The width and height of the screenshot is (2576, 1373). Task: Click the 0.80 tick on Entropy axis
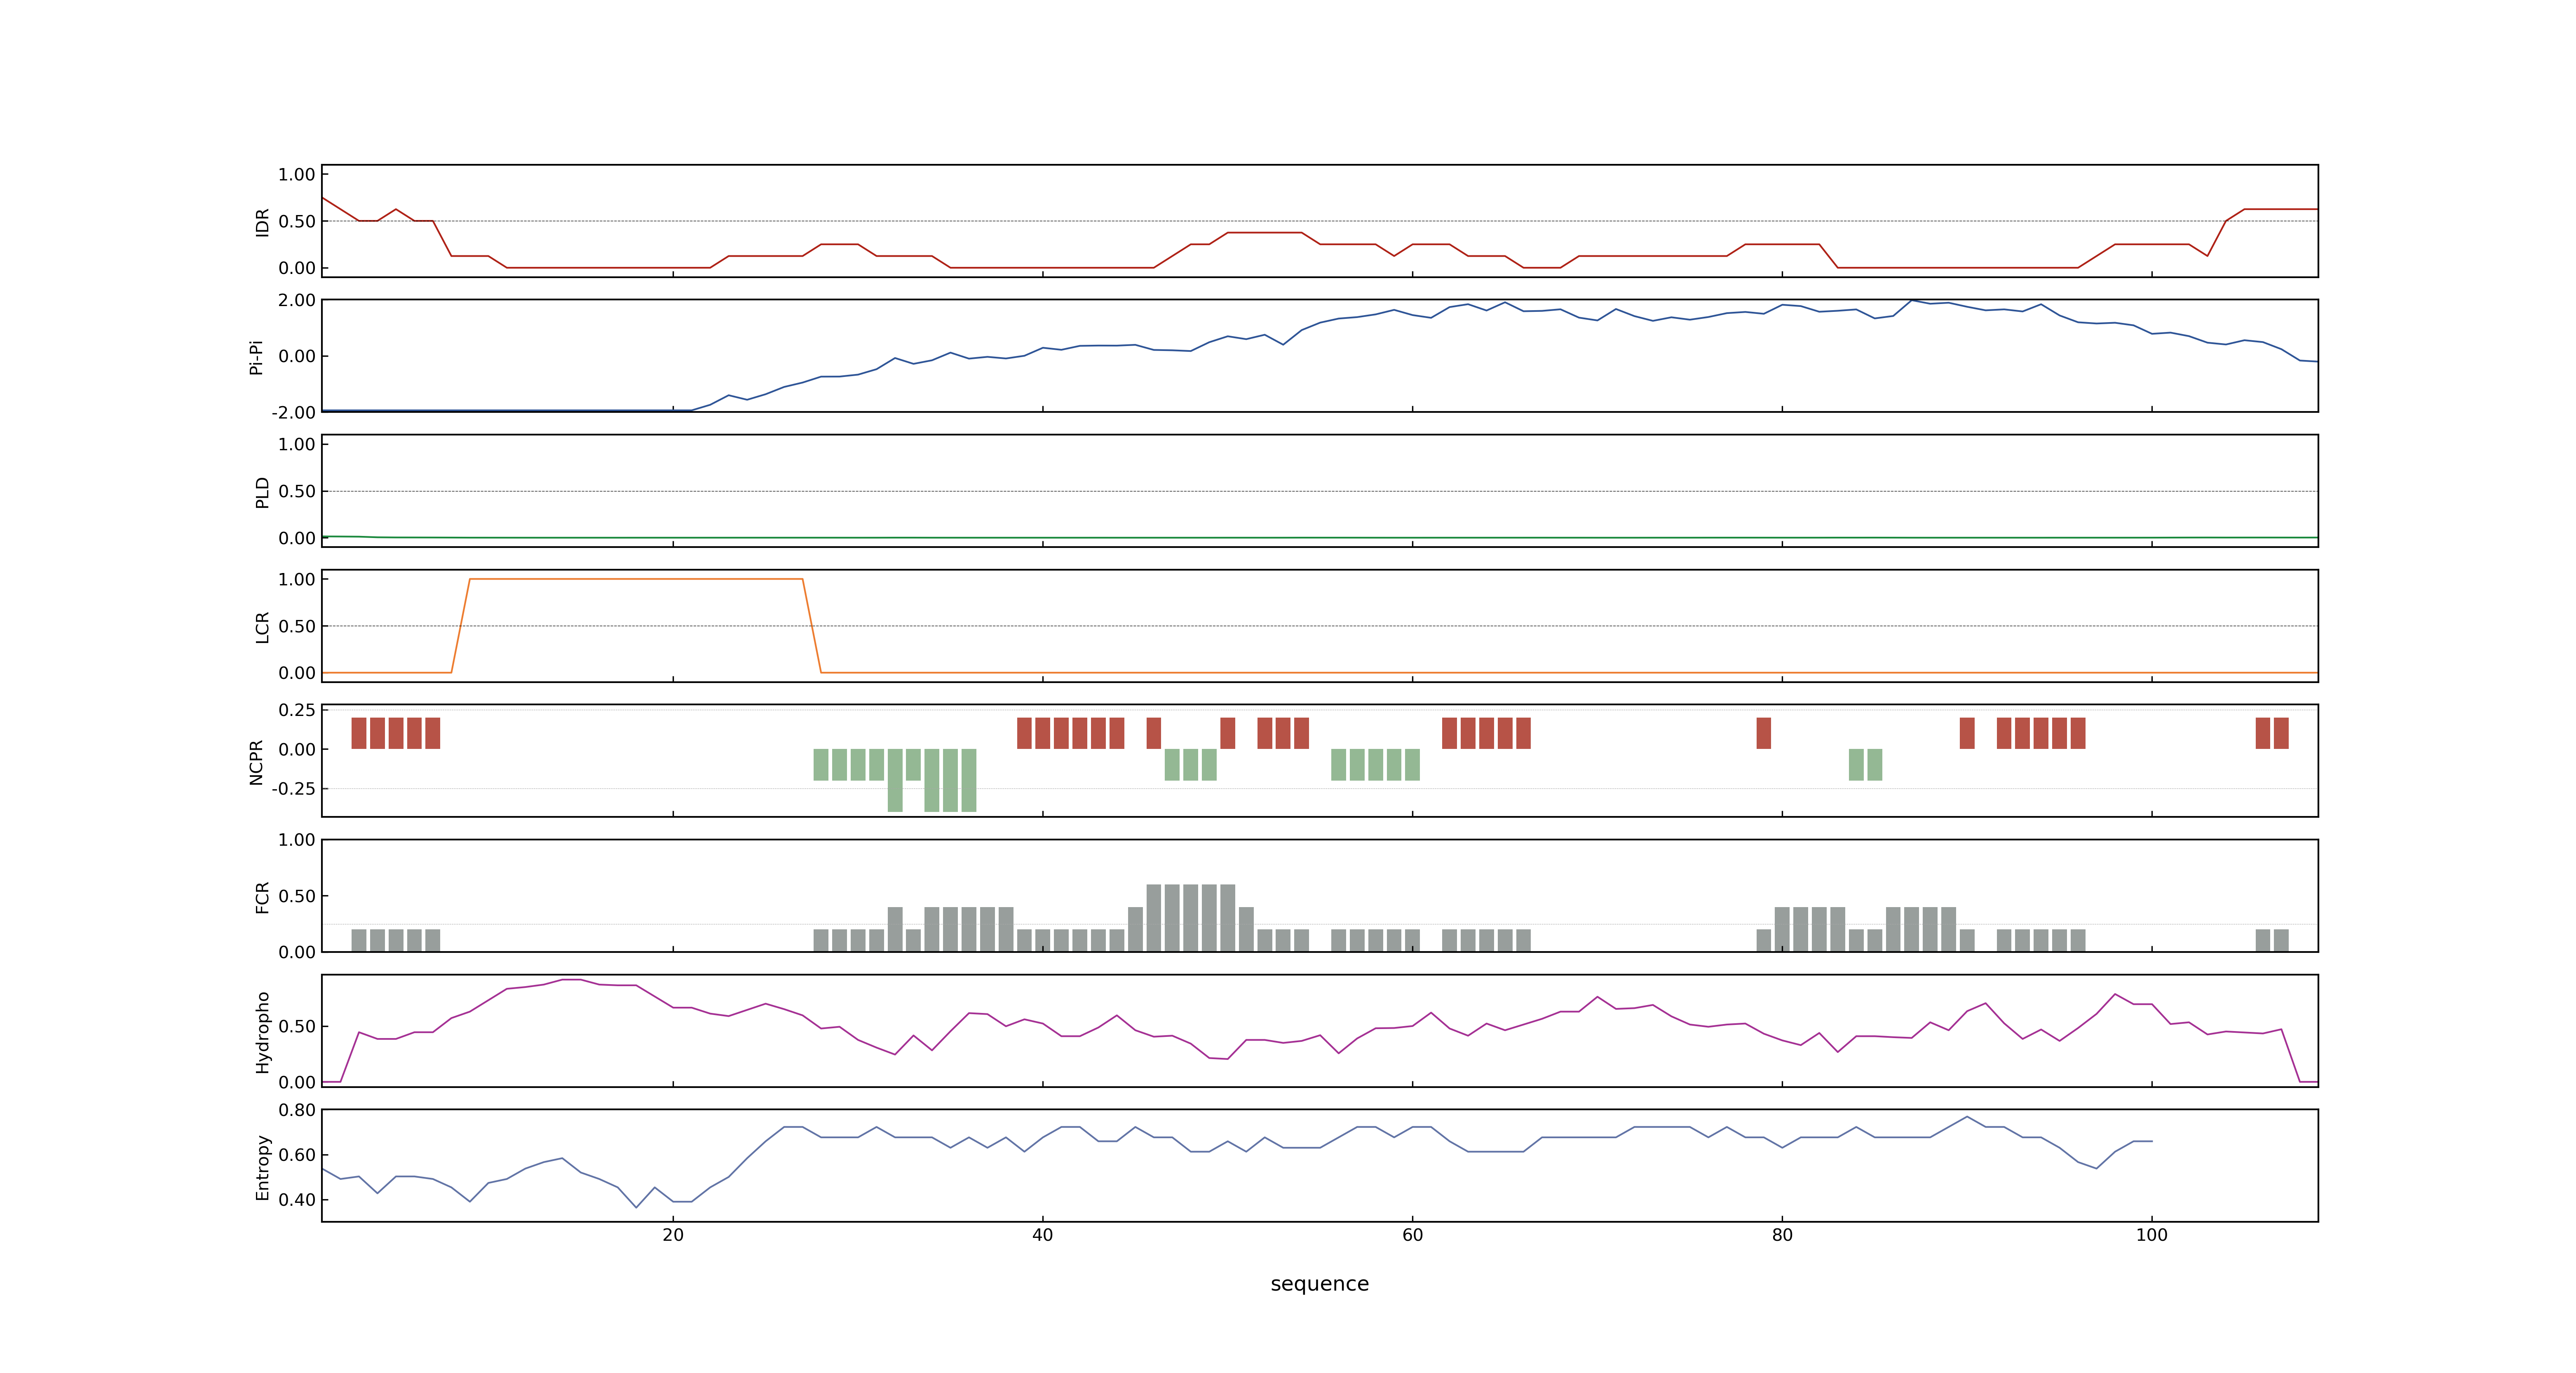tap(297, 1110)
